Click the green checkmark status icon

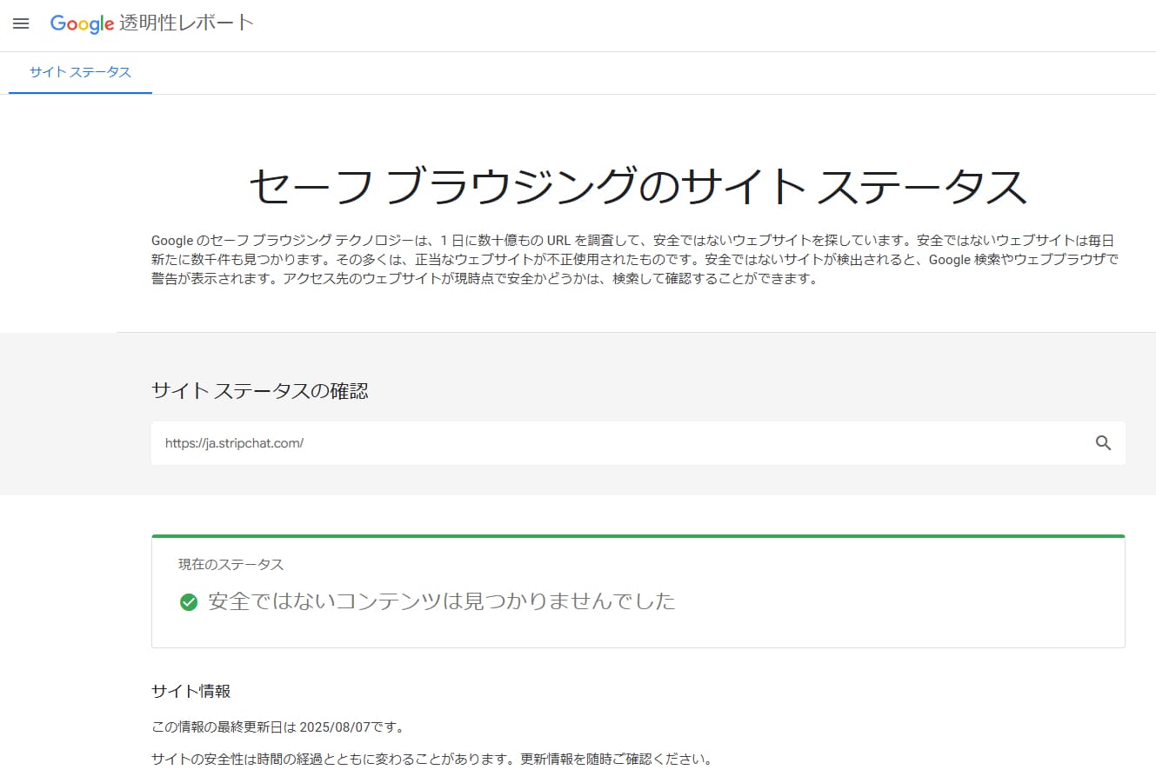point(188,601)
